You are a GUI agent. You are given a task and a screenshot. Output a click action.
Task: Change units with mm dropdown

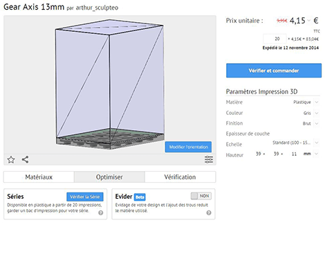tap(317, 154)
